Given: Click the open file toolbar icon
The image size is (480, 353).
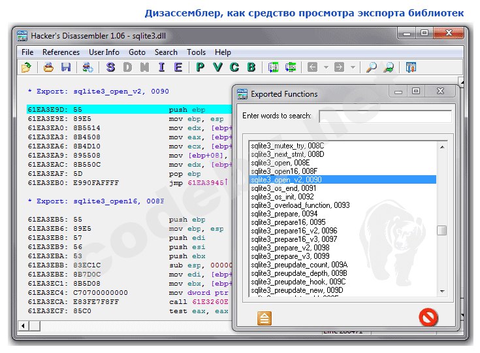Looking at the screenshot, I should (26, 67).
